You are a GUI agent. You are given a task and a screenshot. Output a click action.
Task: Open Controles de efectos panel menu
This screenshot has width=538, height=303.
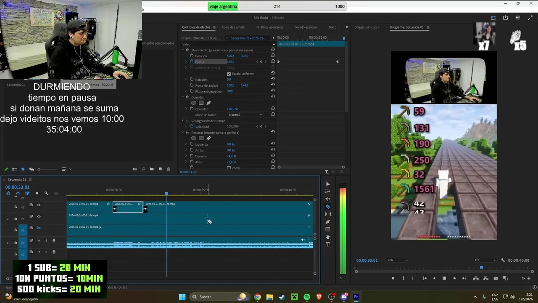214,27
